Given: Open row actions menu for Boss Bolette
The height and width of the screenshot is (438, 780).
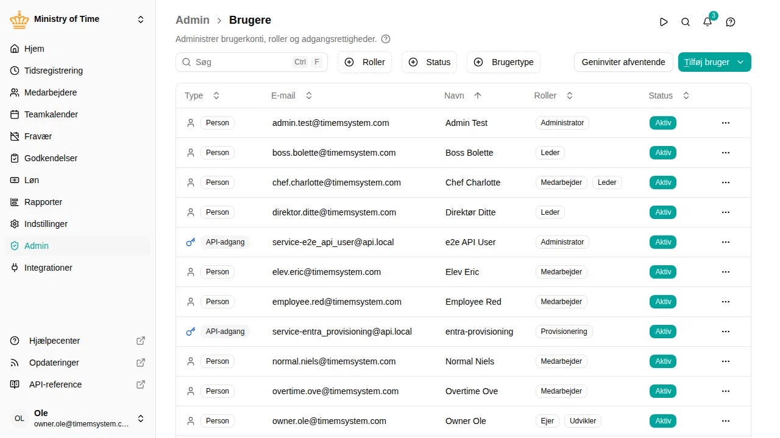Looking at the screenshot, I should point(726,153).
